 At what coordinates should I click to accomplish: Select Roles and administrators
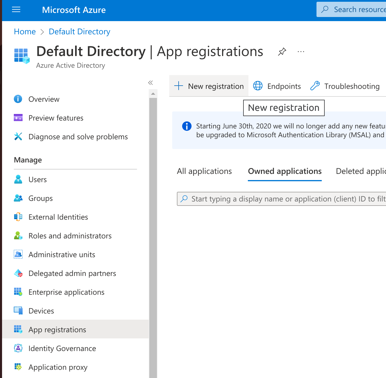click(x=70, y=235)
